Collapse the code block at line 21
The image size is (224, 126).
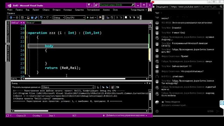point(27,37)
